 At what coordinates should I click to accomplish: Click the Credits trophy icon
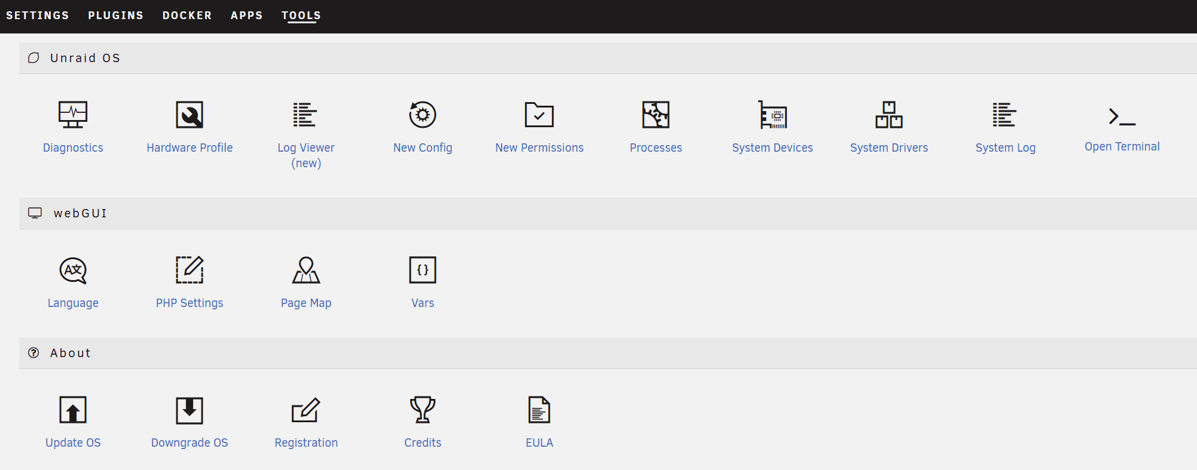pyautogui.click(x=423, y=410)
